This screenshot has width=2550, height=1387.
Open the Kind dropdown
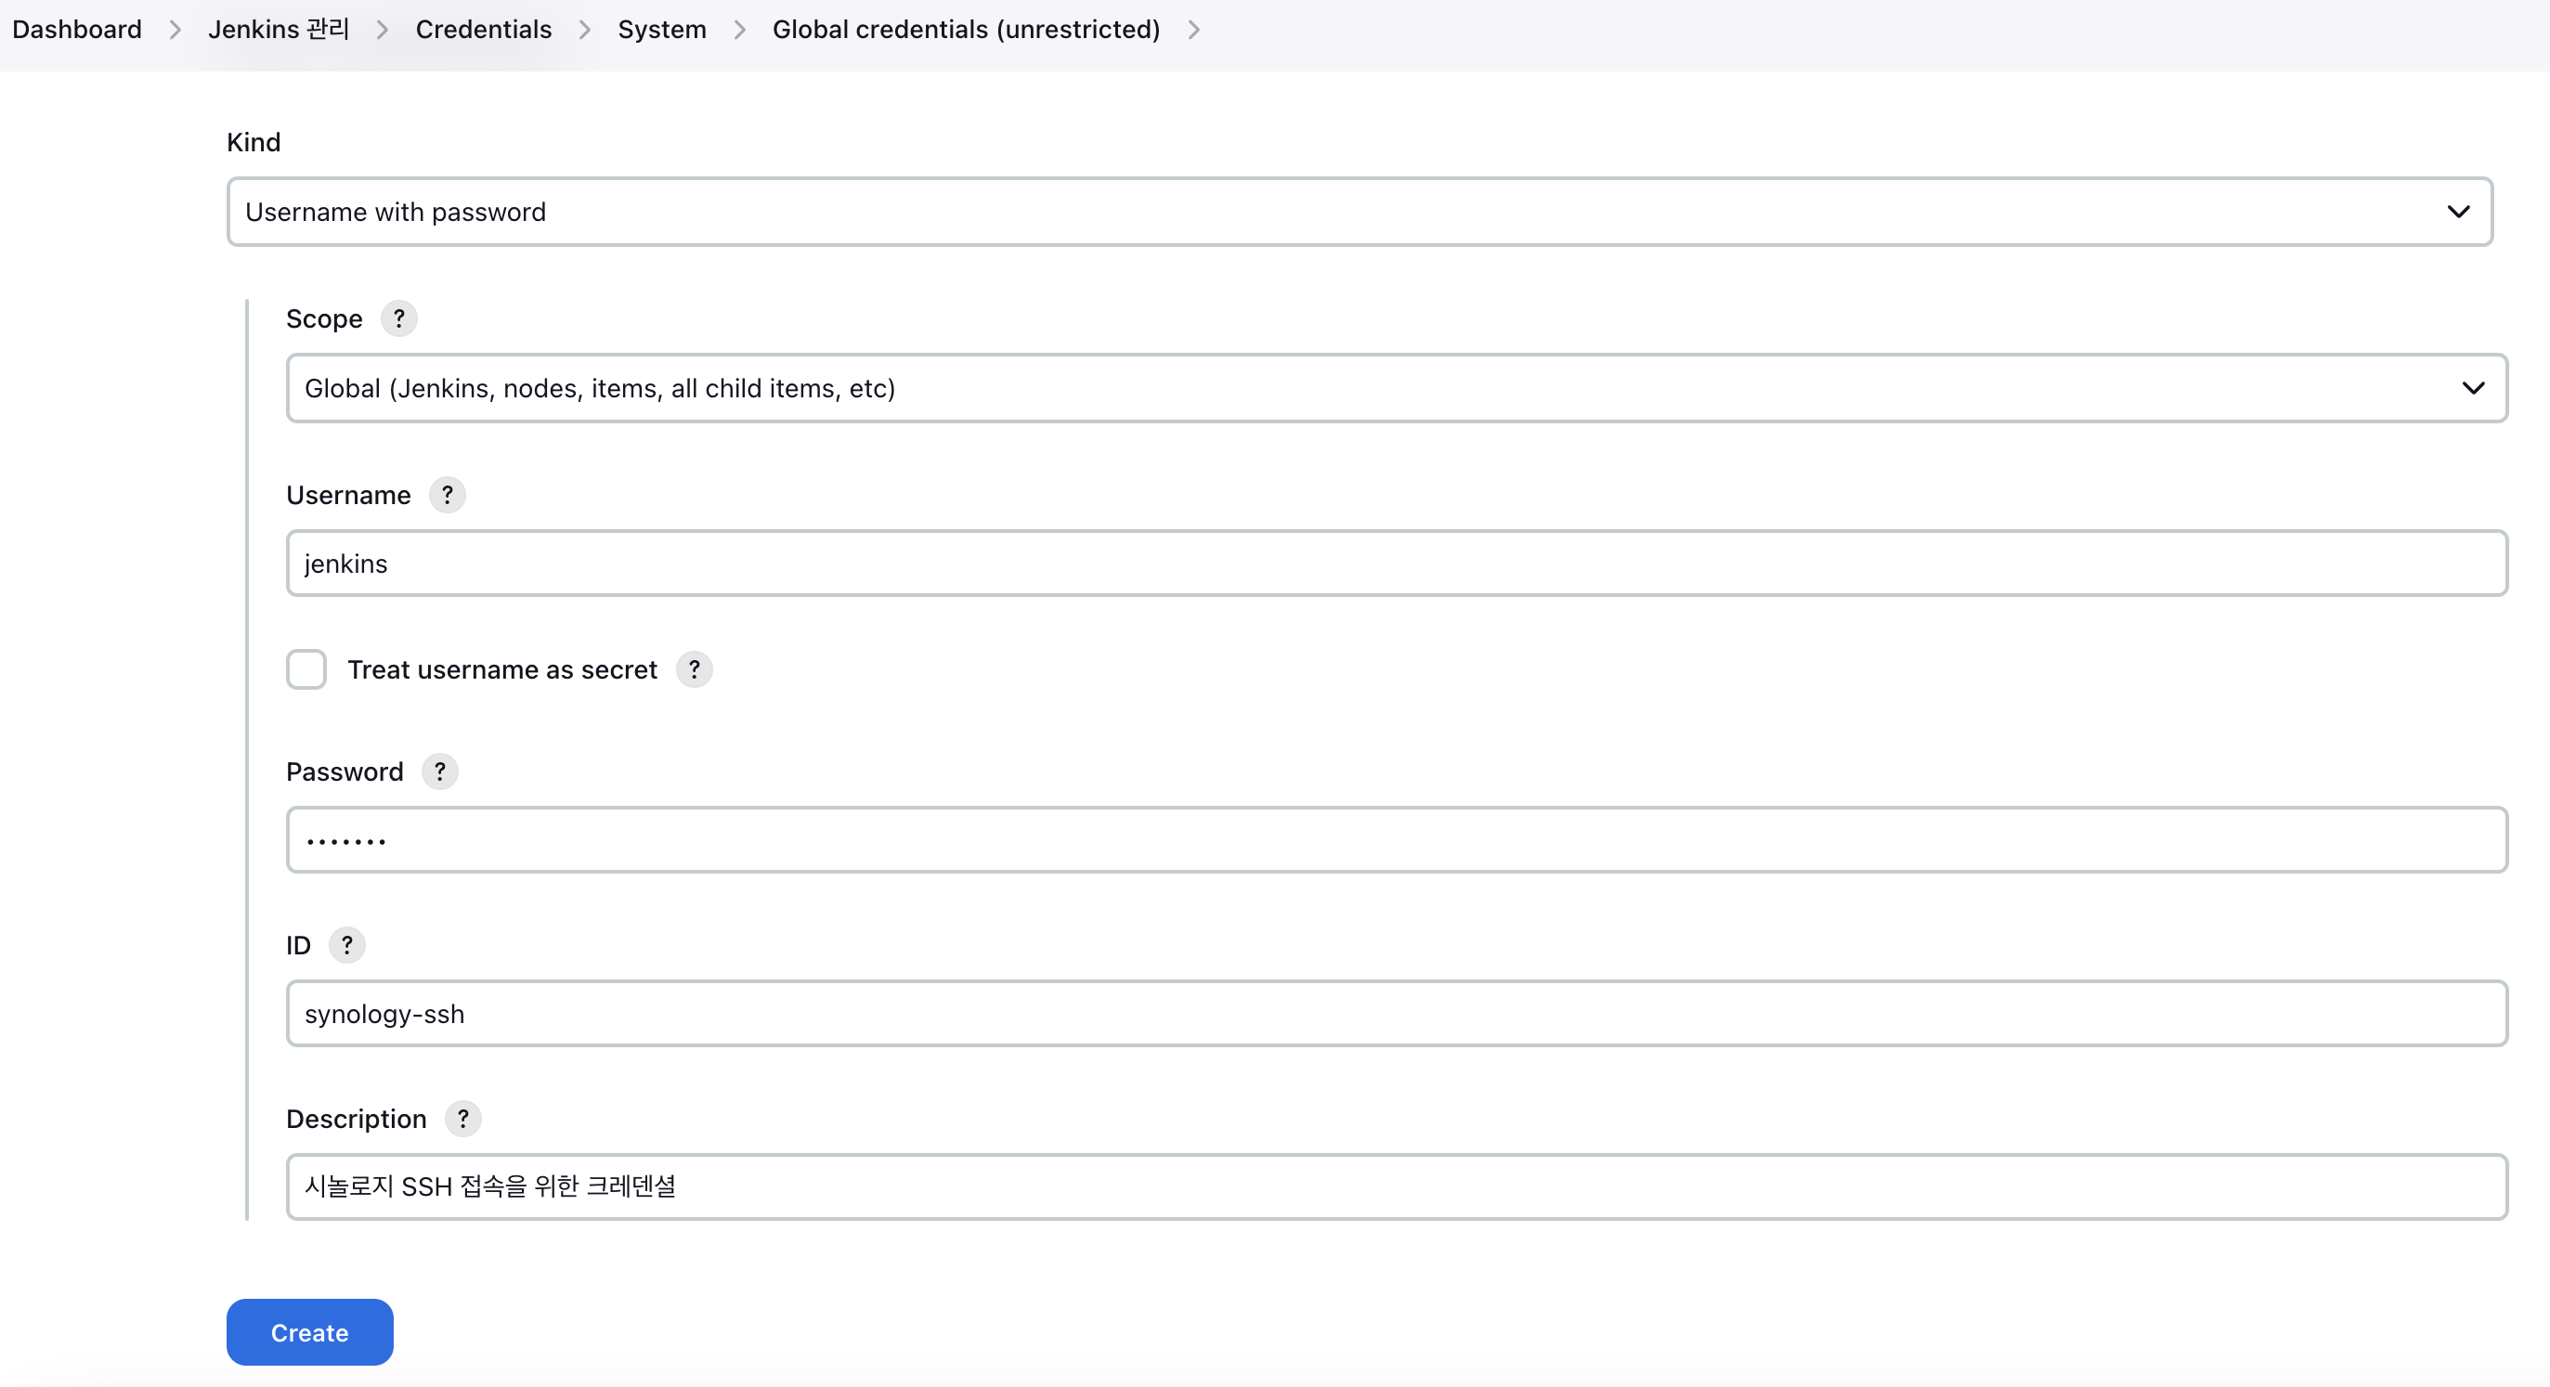(x=1359, y=212)
